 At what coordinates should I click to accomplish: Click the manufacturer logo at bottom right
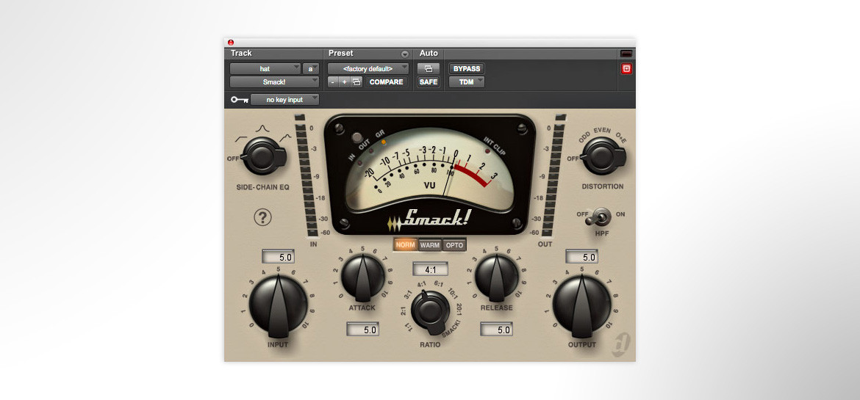coord(621,345)
